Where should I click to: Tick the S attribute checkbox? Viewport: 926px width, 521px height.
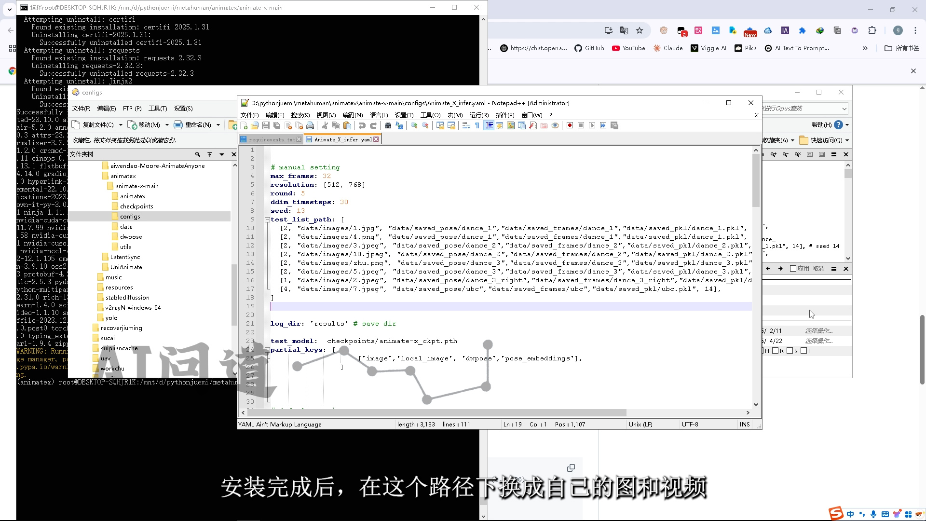[x=790, y=351]
